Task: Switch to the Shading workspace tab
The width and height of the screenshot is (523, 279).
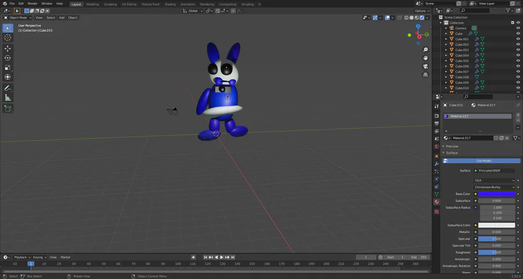Action: point(170,4)
